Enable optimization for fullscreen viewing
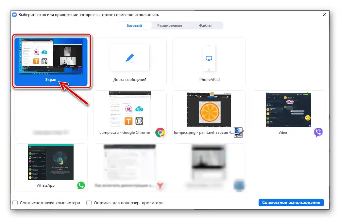340x220 pixels. click(x=89, y=203)
